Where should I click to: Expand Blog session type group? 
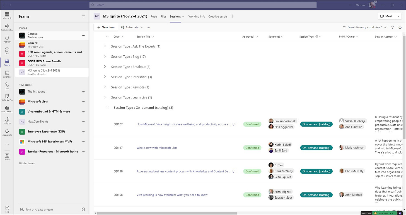[105, 56]
